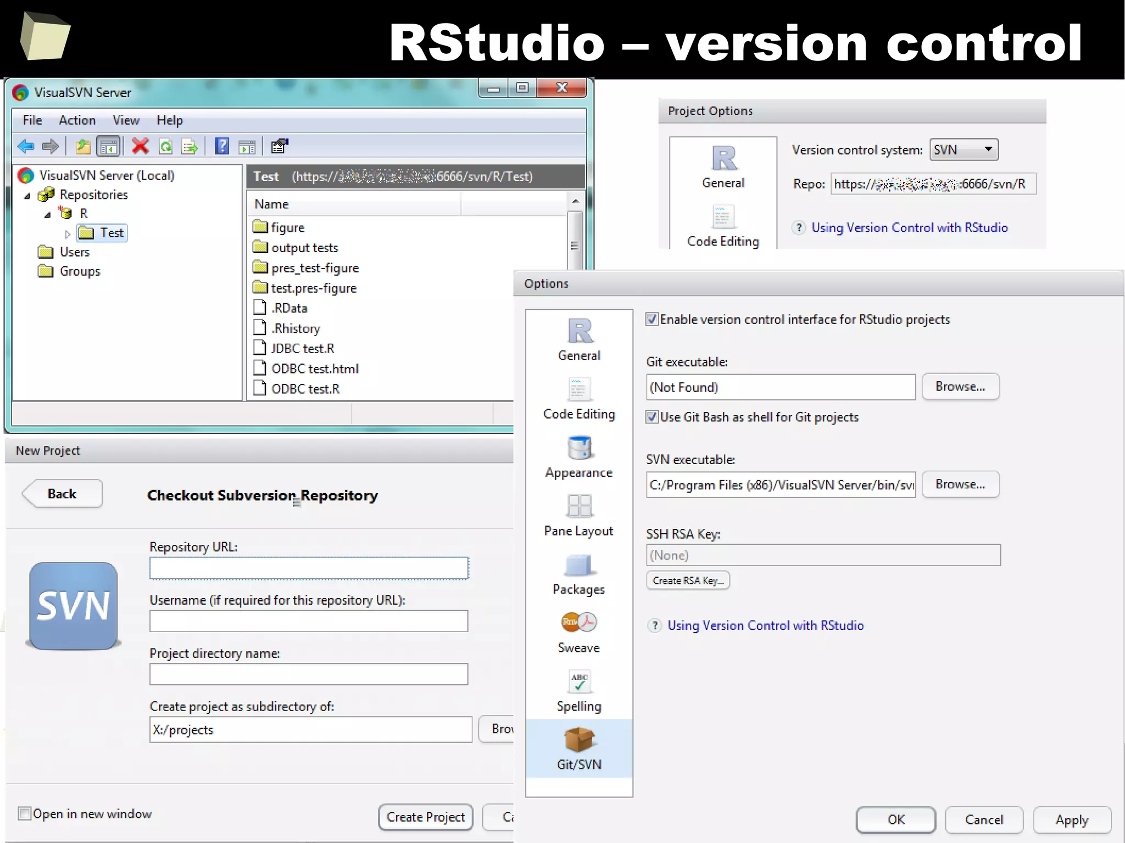Open Spelling section in Options
Image resolution: width=1125 pixels, height=843 pixels.
click(x=579, y=691)
